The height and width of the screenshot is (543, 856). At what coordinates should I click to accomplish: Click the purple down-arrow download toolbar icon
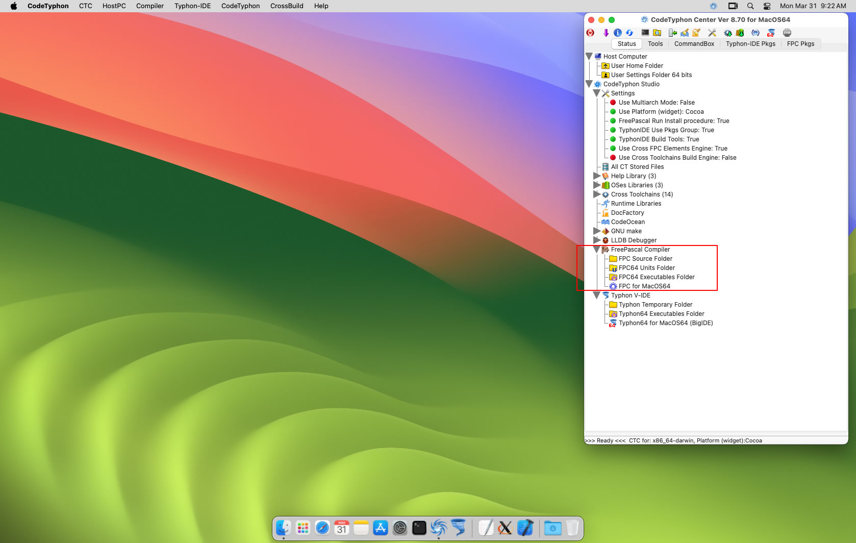(x=606, y=33)
